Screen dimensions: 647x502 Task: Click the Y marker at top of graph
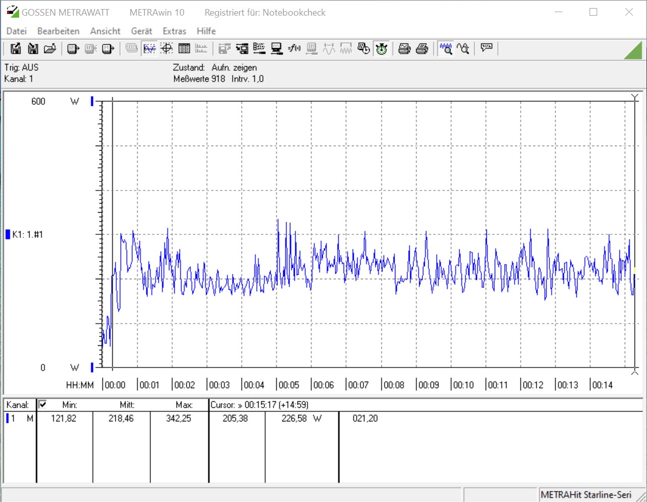634,97
